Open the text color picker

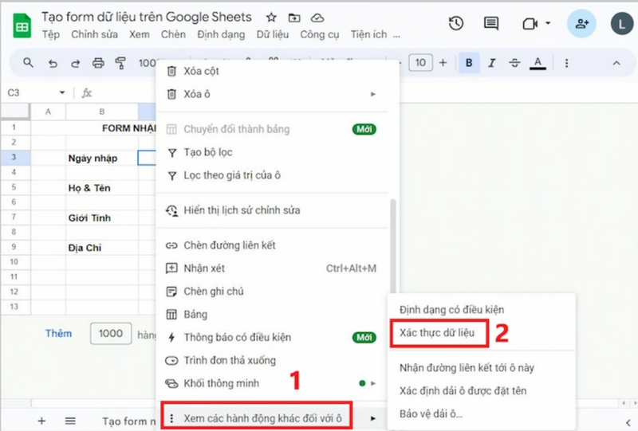[538, 63]
